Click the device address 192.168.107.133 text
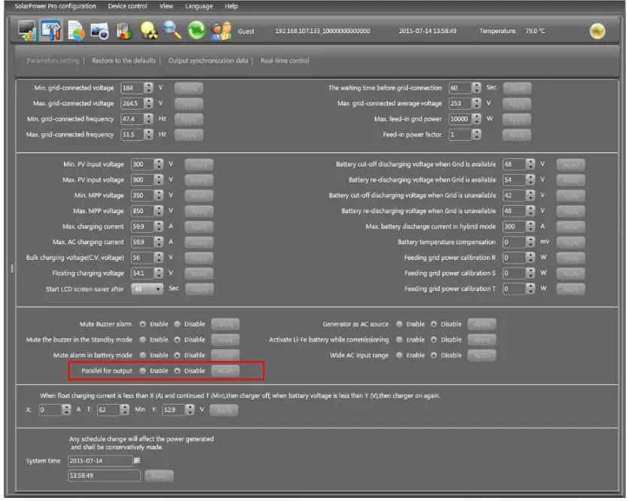Screen dimensions: 628x501 coord(322,31)
